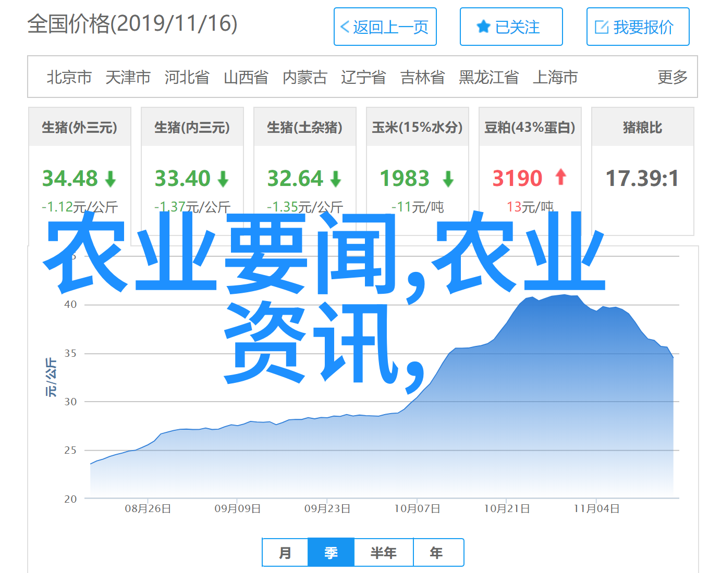Click the 09月23日 axis label
Image resolution: width=709 pixels, height=573 pixels.
click(x=327, y=508)
